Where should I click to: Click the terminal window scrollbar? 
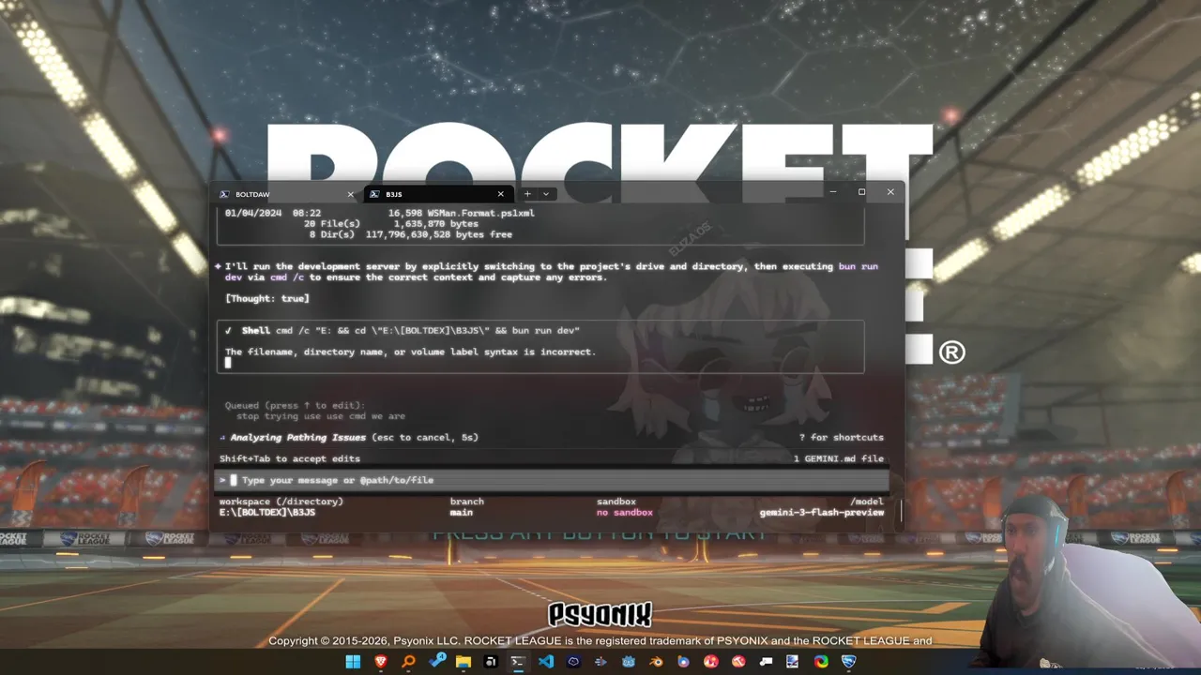coord(901,511)
